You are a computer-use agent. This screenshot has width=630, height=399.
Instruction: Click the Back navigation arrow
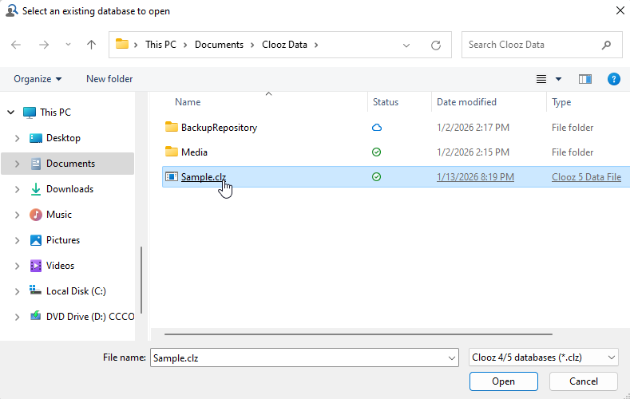tap(17, 45)
